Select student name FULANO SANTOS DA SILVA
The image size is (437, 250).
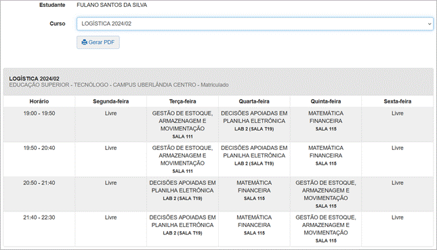pos(112,5)
